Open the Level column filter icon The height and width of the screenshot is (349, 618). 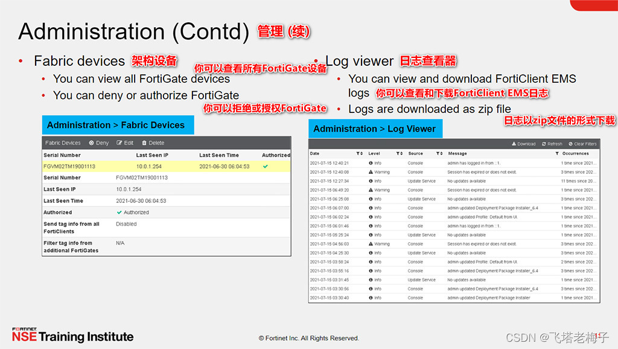398,153
